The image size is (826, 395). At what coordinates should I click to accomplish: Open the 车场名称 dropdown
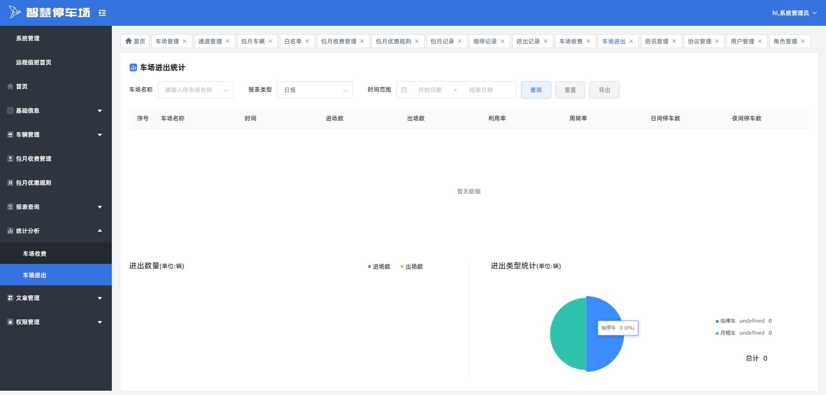click(x=196, y=90)
